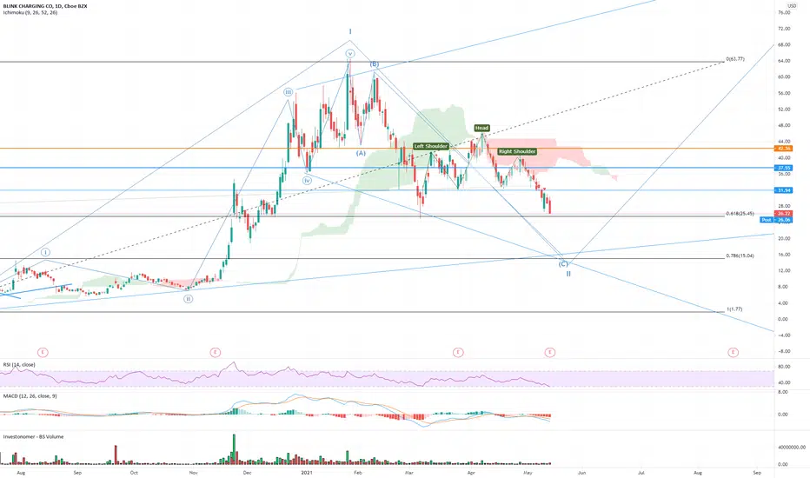Open the USD currency selector
Viewport: 810px width, 478px height.
(x=792, y=6)
